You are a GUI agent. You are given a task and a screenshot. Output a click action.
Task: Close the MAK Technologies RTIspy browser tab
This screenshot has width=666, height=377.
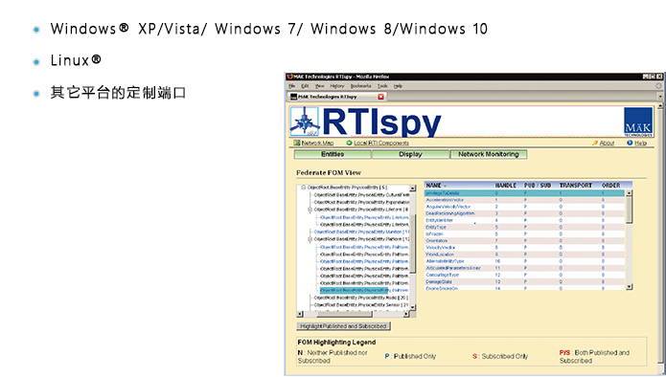(x=381, y=97)
